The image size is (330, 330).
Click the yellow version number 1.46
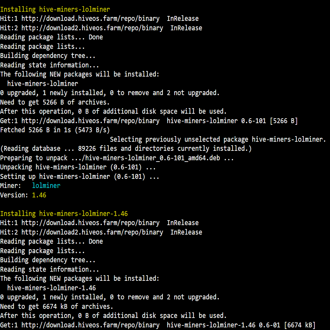tap(39, 195)
